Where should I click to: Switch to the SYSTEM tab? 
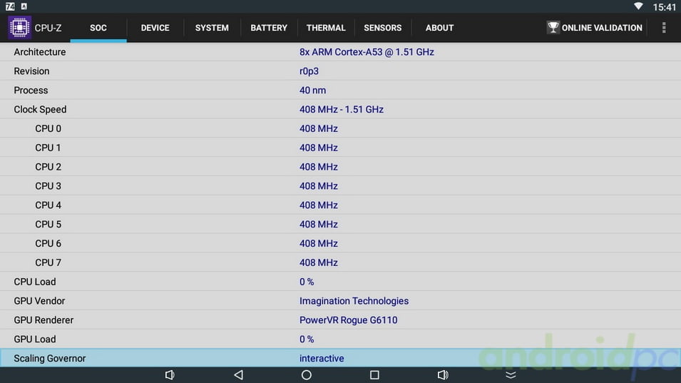(212, 28)
